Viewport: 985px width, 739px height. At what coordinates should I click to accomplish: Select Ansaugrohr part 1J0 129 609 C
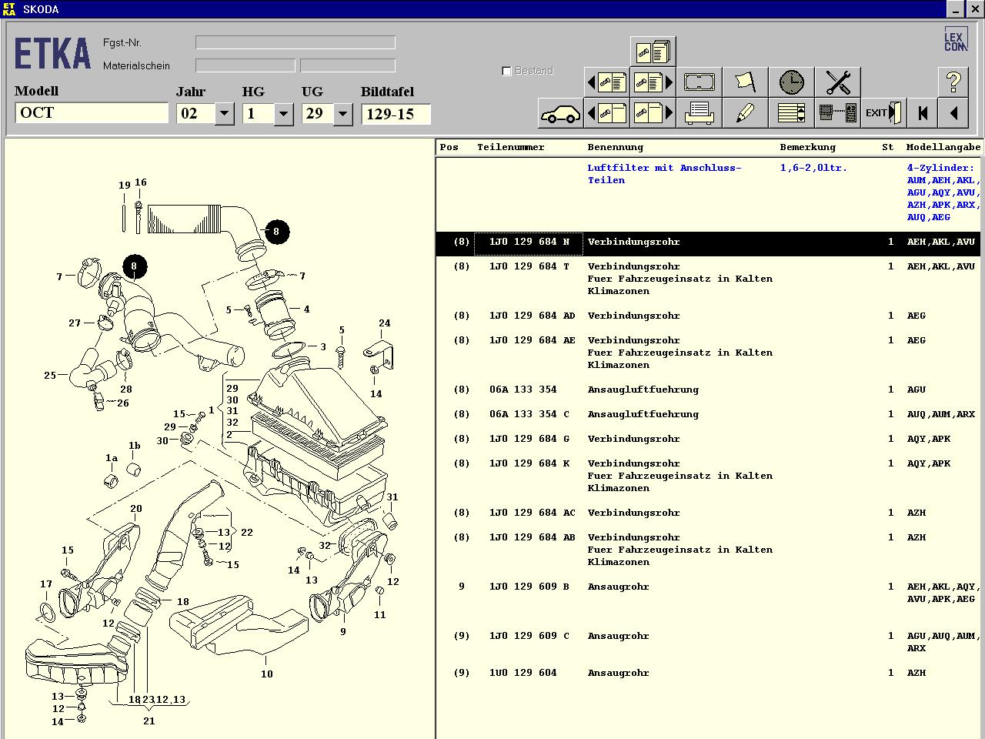529,636
